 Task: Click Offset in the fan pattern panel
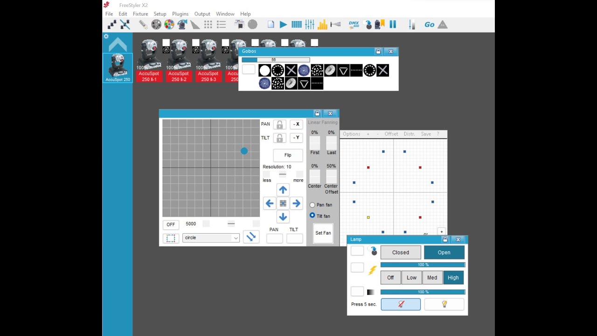(x=391, y=134)
